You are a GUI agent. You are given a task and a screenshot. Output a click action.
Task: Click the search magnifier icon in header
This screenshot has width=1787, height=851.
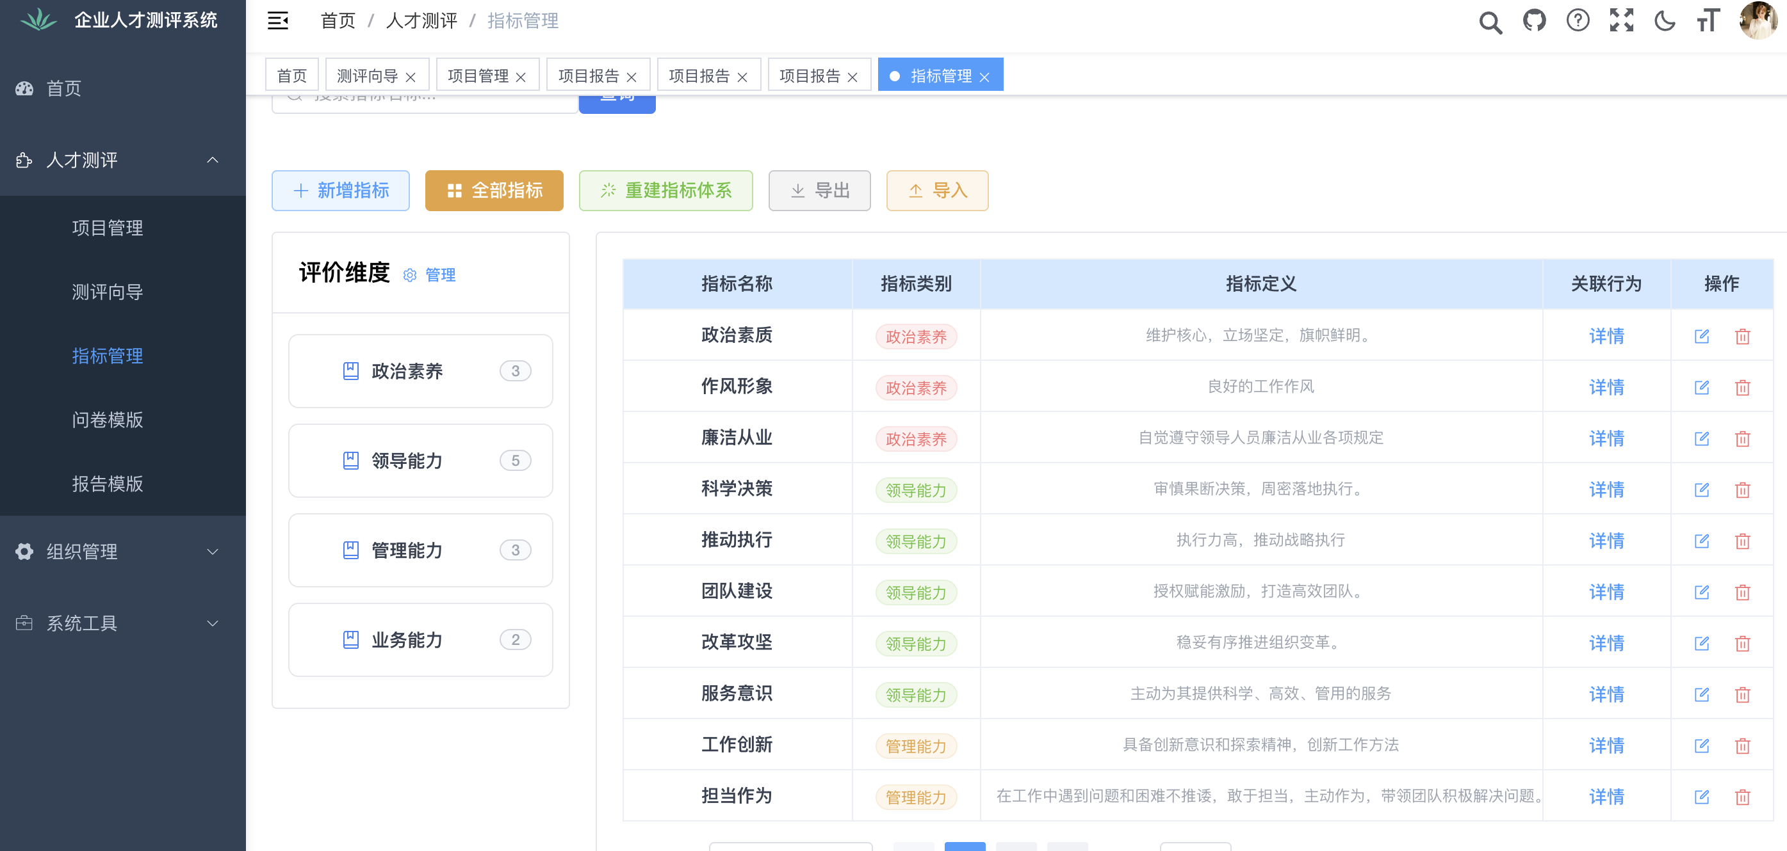(x=1489, y=22)
